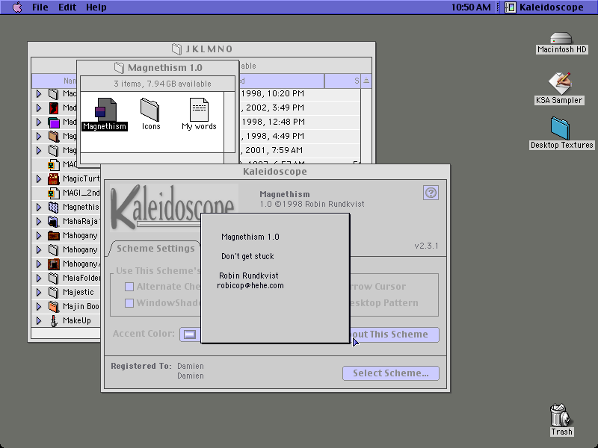598x448 pixels.
Task: Click the 'MaiaFolder' row name
Action: [x=81, y=278]
